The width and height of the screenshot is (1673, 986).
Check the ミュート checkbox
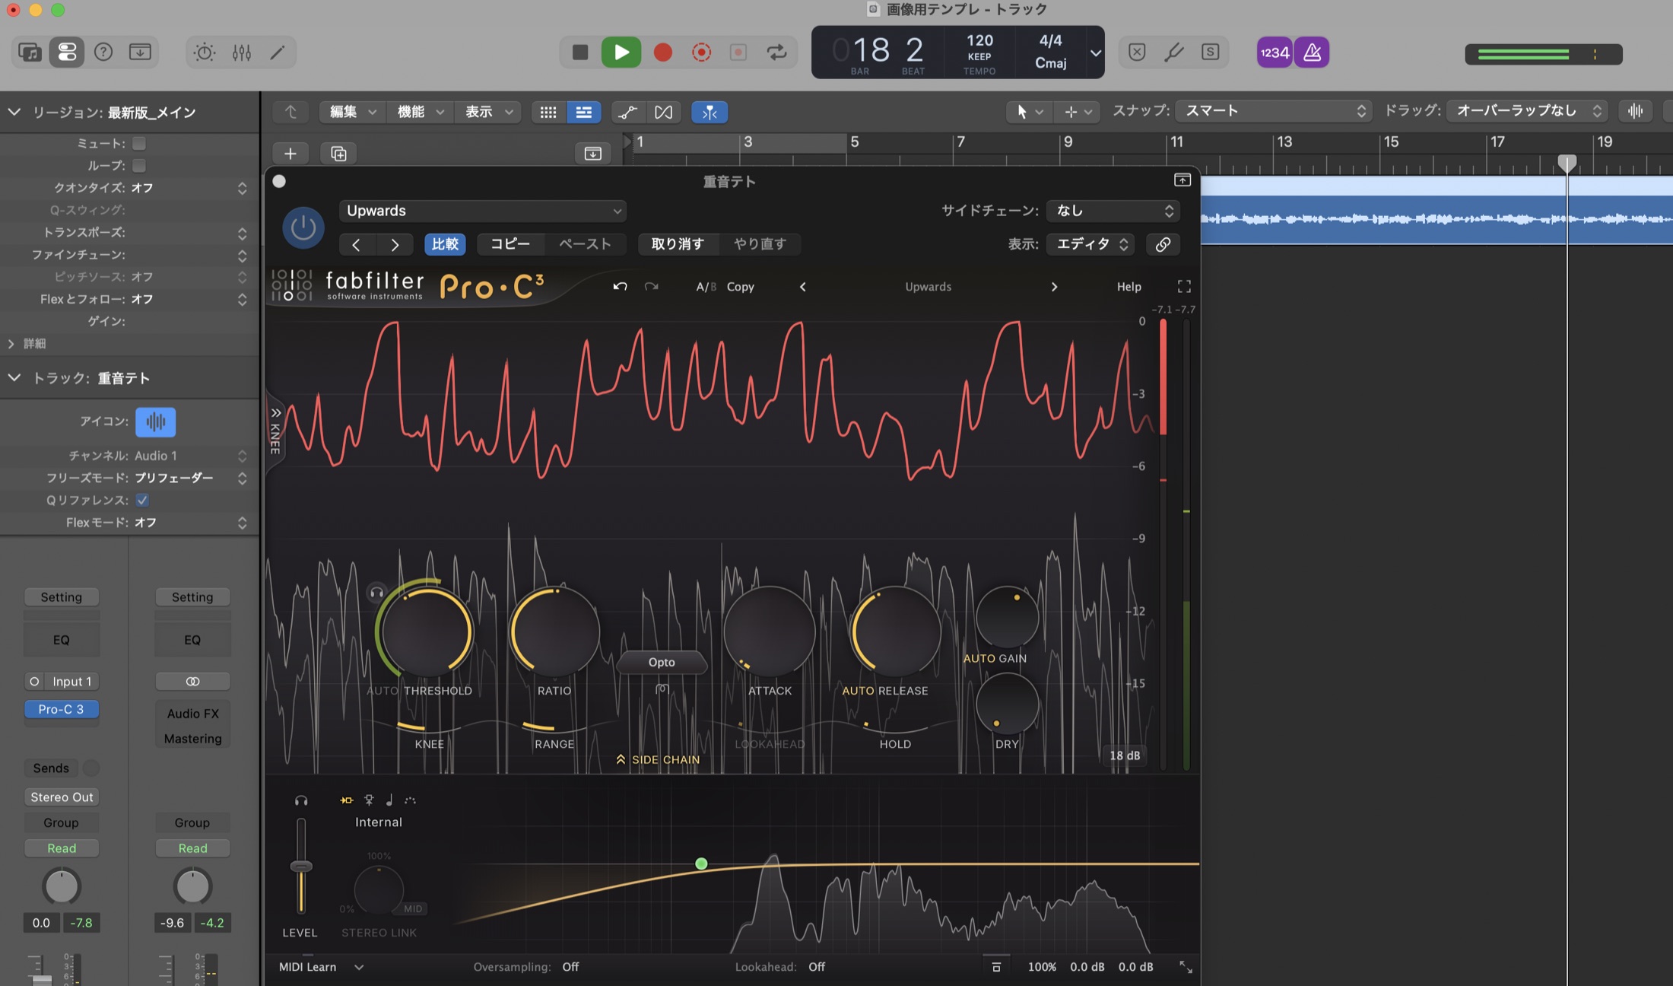(x=139, y=143)
